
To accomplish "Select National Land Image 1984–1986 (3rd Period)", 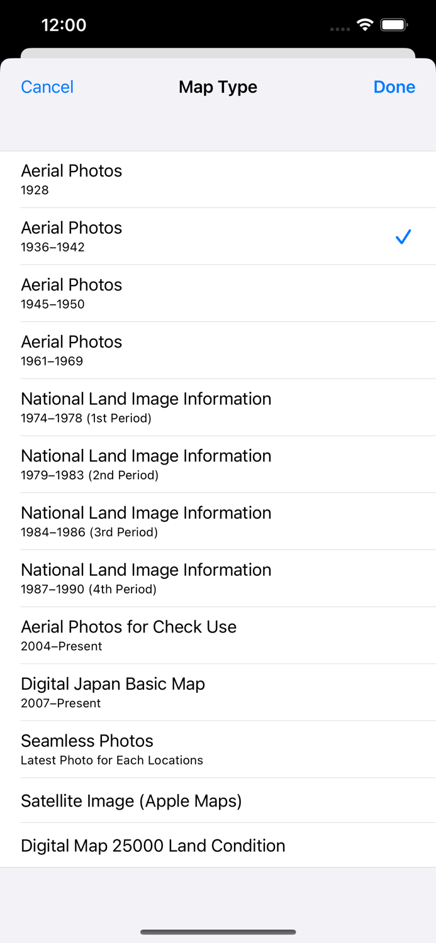I will [x=218, y=521].
